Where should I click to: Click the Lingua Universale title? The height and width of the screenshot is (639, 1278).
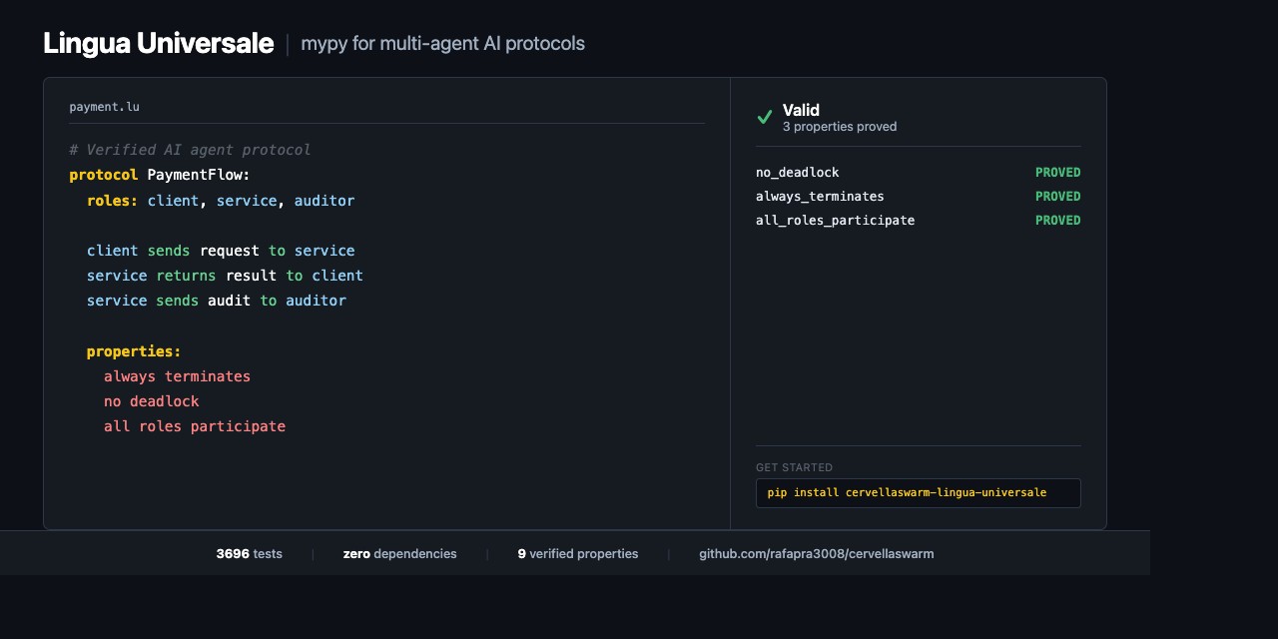(x=158, y=43)
